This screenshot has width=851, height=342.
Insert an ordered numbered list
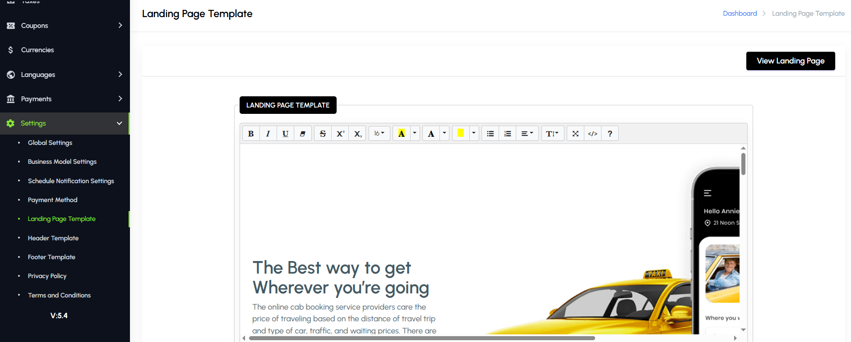(508, 134)
